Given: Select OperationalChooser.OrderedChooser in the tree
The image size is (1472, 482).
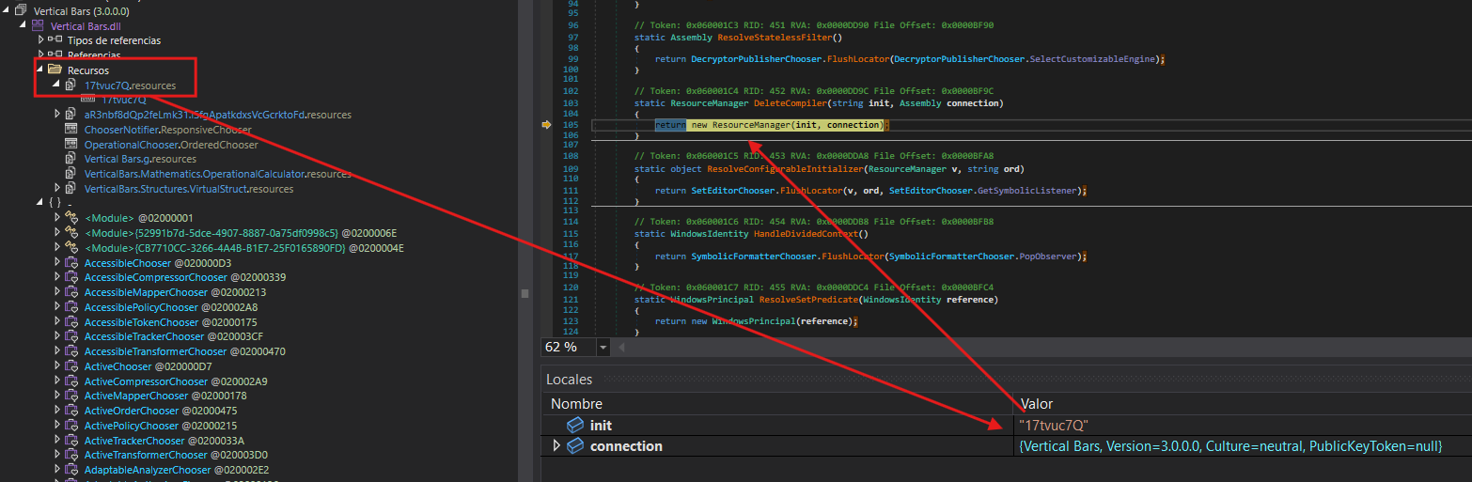Looking at the screenshot, I should [170, 145].
